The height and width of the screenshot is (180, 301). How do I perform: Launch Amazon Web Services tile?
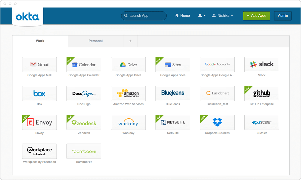pyautogui.click(x=128, y=93)
